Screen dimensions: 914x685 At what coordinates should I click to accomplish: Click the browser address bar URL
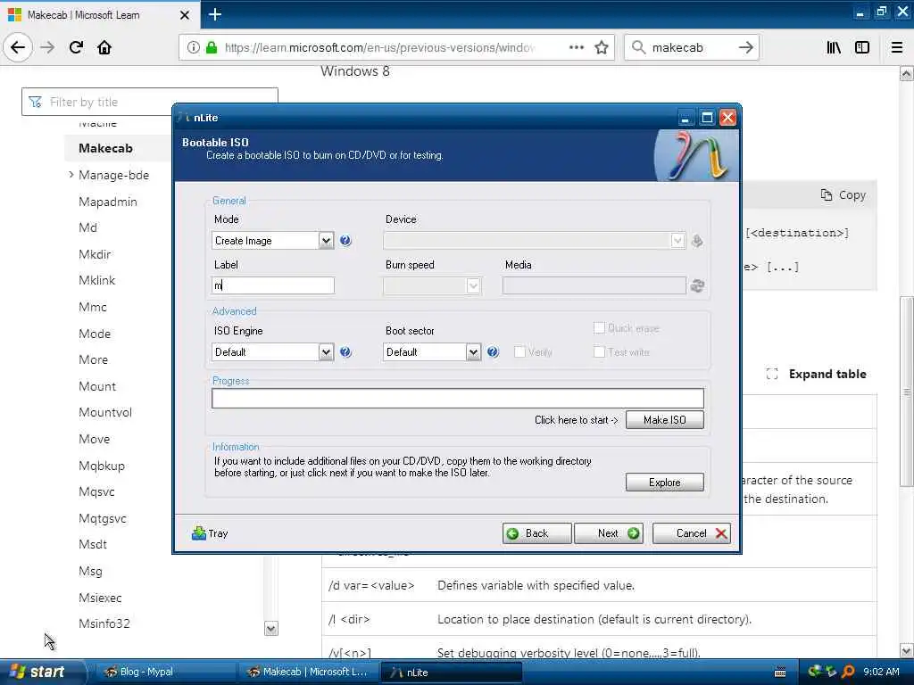coord(378,48)
